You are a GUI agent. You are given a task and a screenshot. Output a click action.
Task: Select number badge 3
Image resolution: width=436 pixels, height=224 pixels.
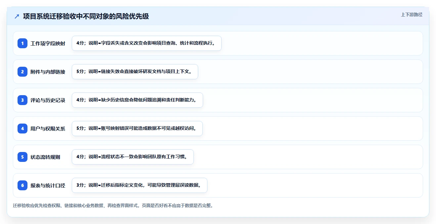pos(22,100)
